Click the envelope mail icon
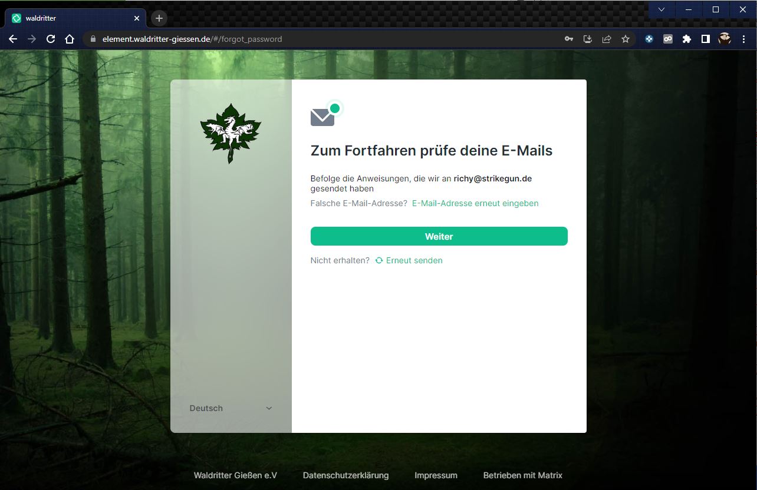 (x=322, y=117)
